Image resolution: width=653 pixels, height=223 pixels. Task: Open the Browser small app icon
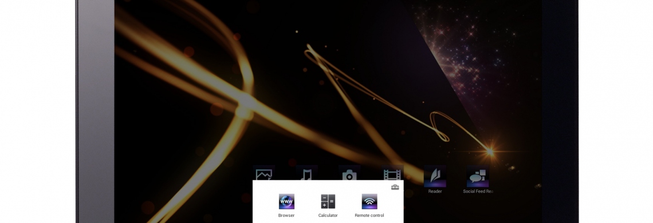point(286,201)
